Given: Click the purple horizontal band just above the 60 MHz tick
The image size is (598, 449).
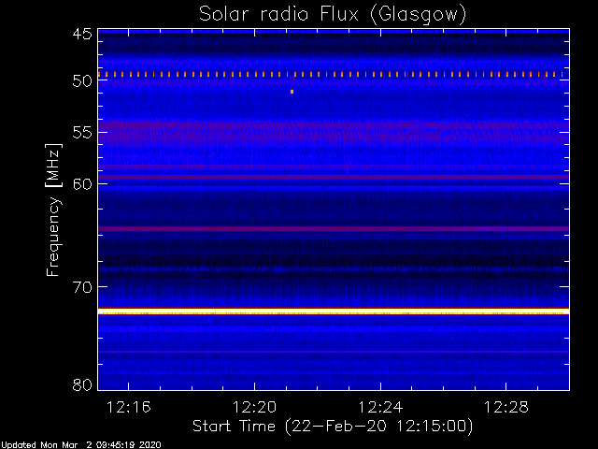Looking at the screenshot, I should pos(334,177).
